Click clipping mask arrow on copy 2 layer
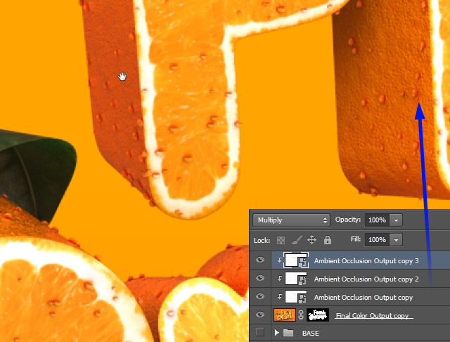The width and height of the screenshot is (450, 342). click(280, 278)
